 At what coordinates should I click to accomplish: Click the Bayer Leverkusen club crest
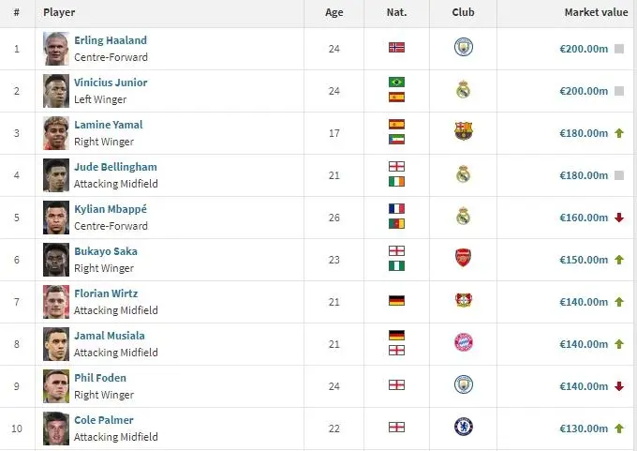(x=463, y=300)
